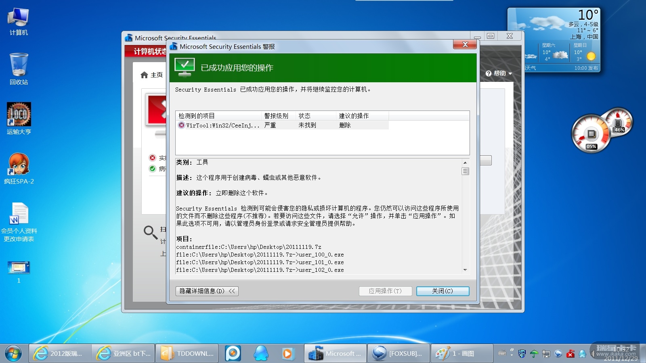Click the 关闭(C) button
The height and width of the screenshot is (363, 646).
click(443, 291)
